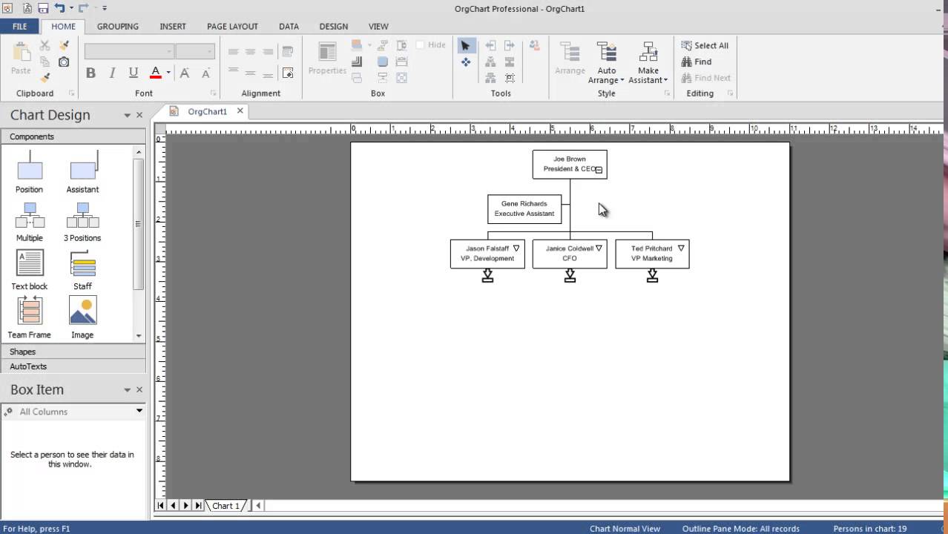
Task: Apply italic formatting
Action: point(112,73)
